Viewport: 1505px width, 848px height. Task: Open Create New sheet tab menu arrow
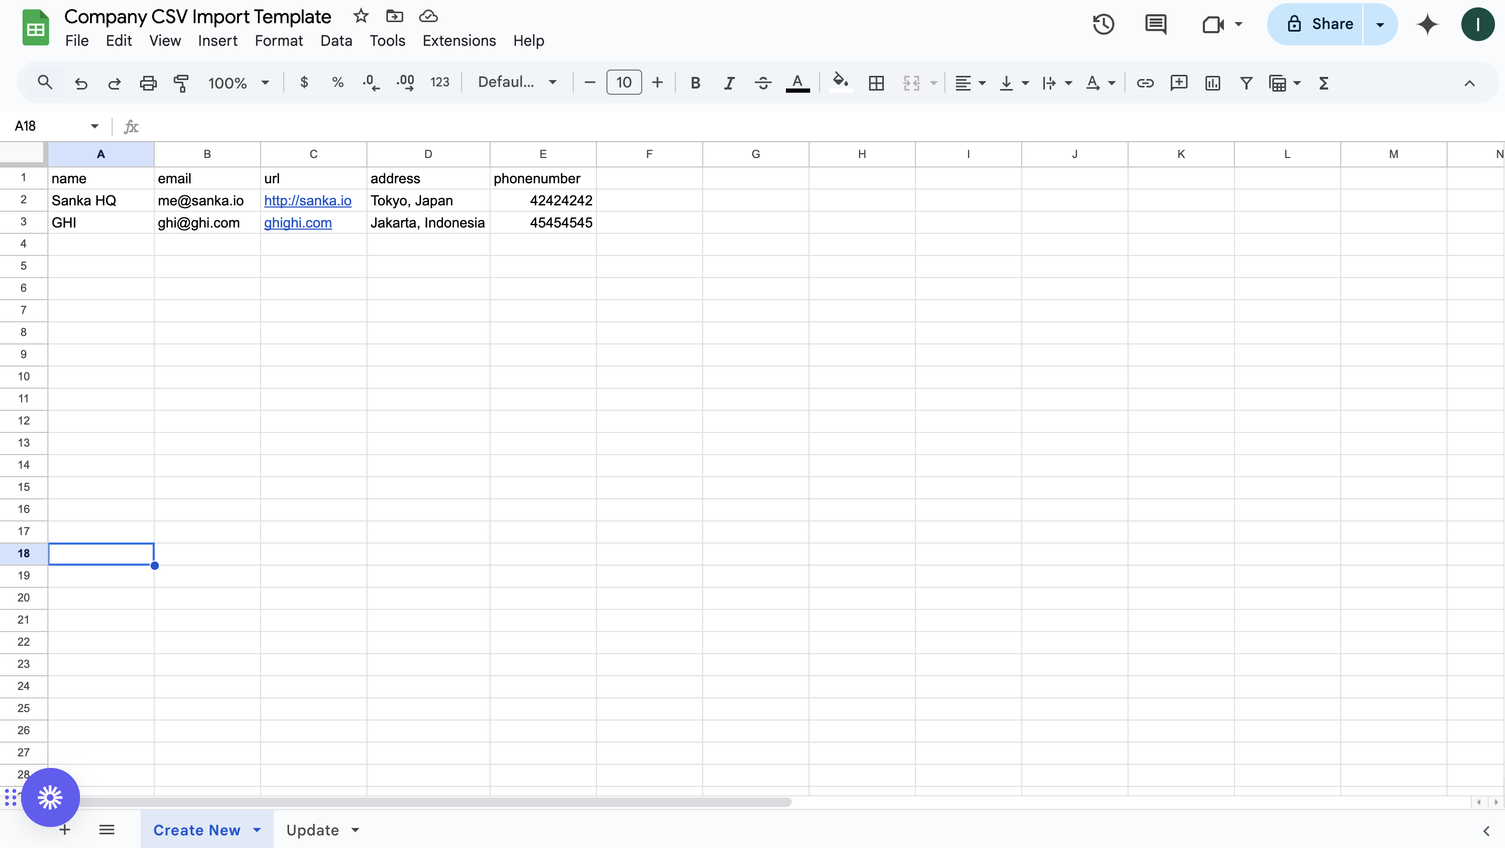click(257, 830)
